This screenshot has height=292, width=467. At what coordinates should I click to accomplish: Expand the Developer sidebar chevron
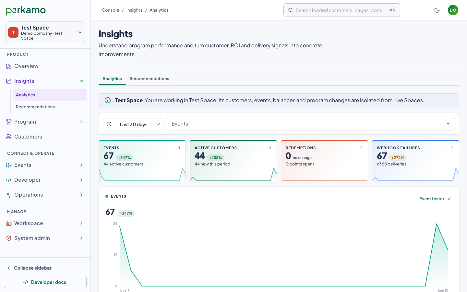point(81,180)
